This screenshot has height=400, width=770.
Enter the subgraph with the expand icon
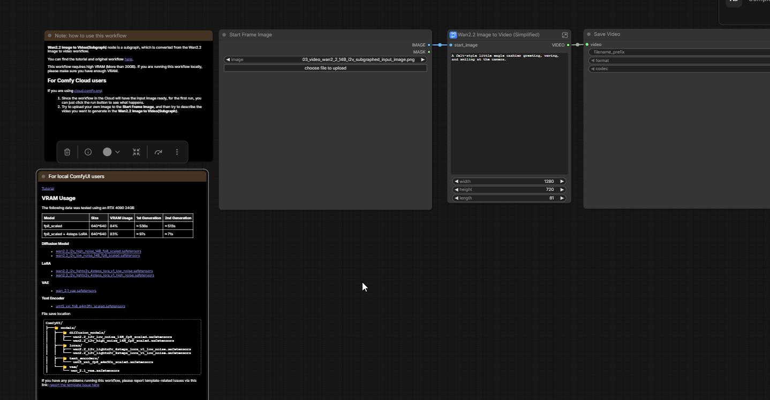coord(564,35)
